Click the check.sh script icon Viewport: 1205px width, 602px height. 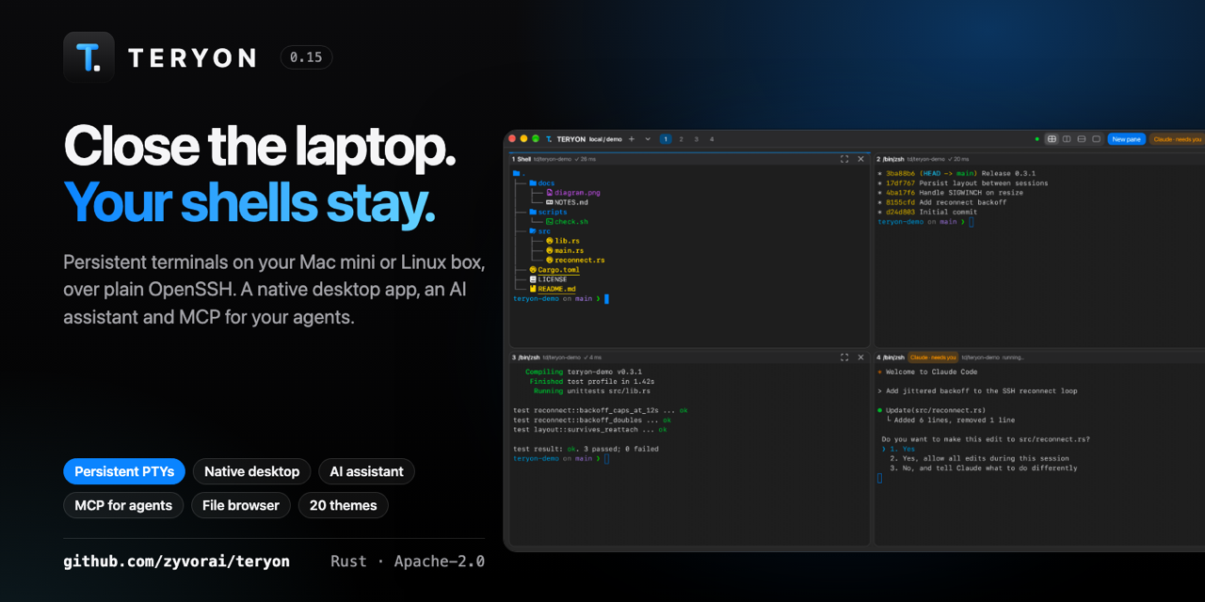pos(550,222)
